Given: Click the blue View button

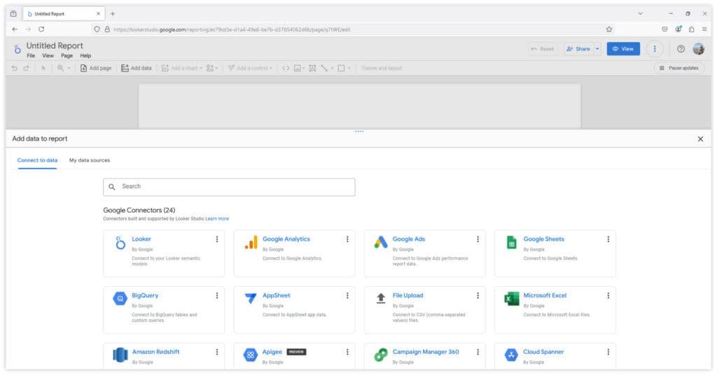Looking at the screenshot, I should click(x=623, y=49).
